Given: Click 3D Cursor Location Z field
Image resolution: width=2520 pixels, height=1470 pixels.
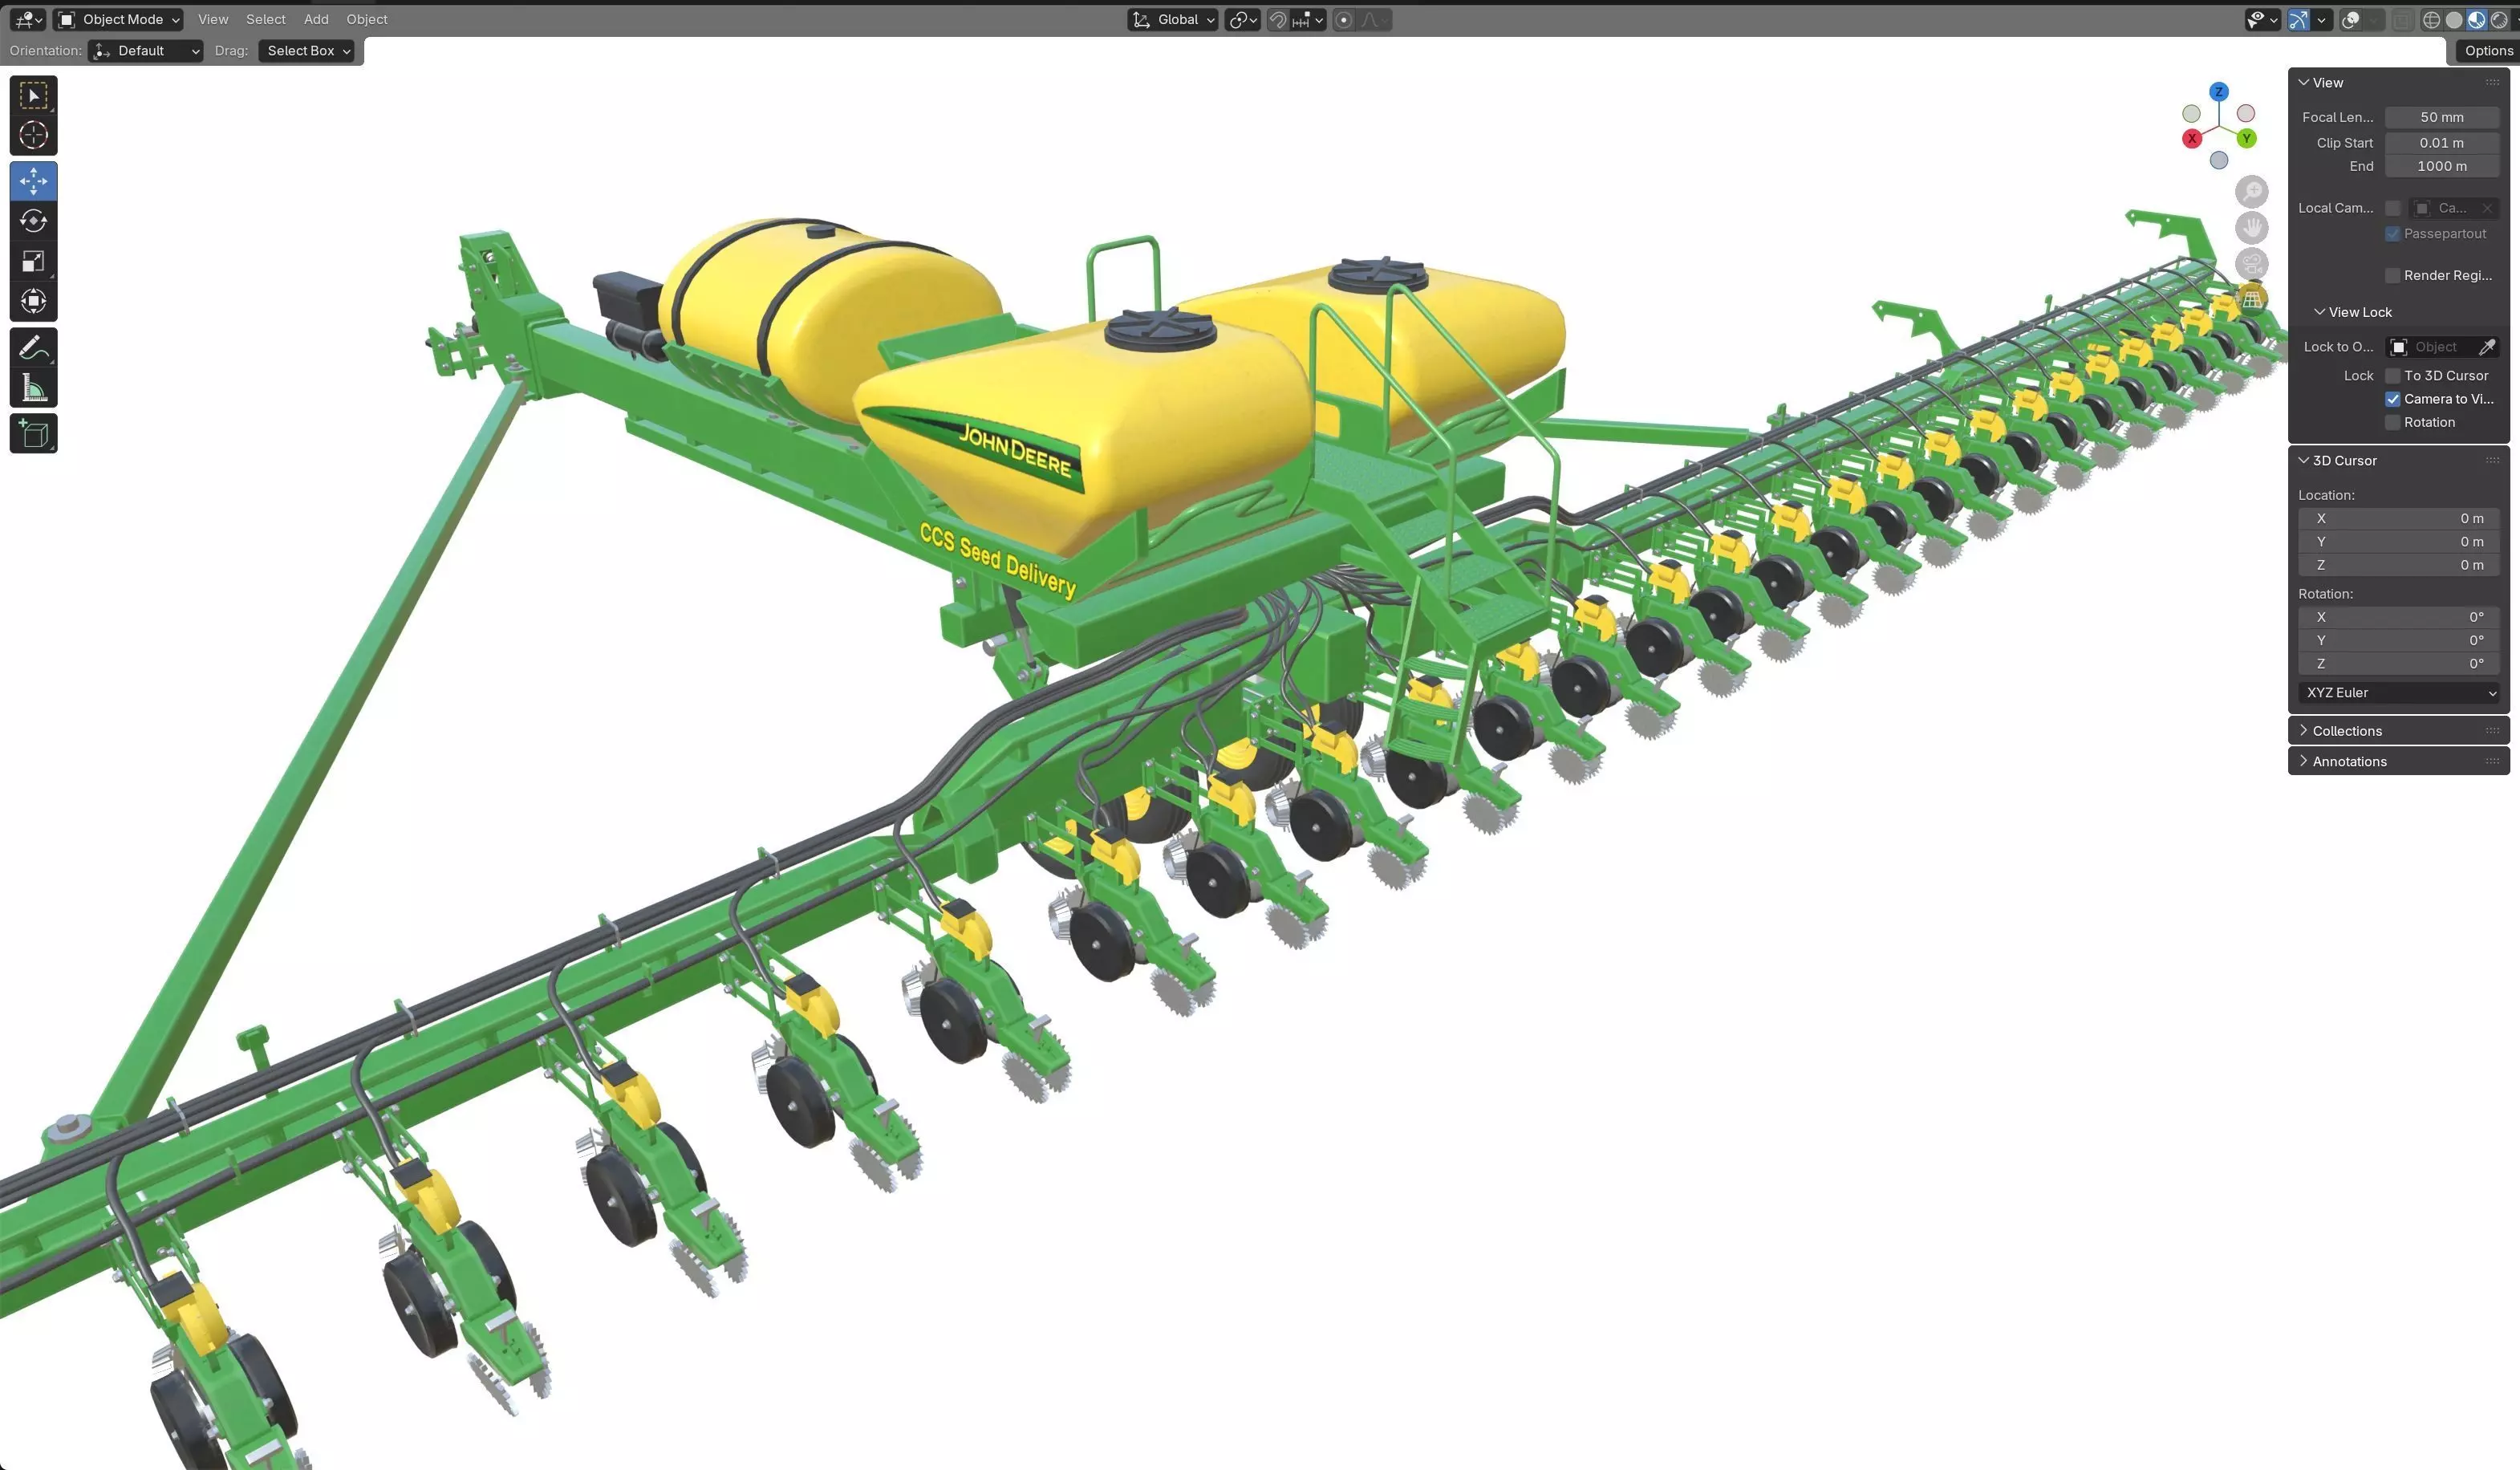Looking at the screenshot, I should (x=2399, y=565).
